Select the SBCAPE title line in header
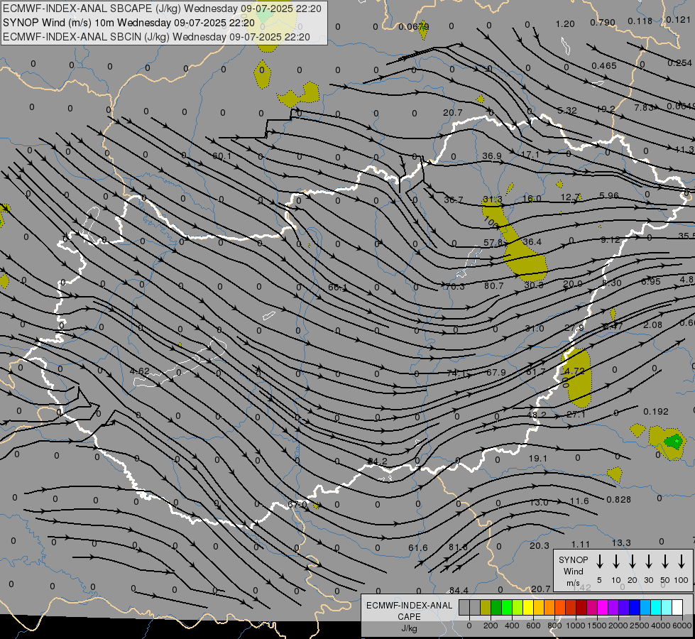695x639 pixels. (162, 9)
